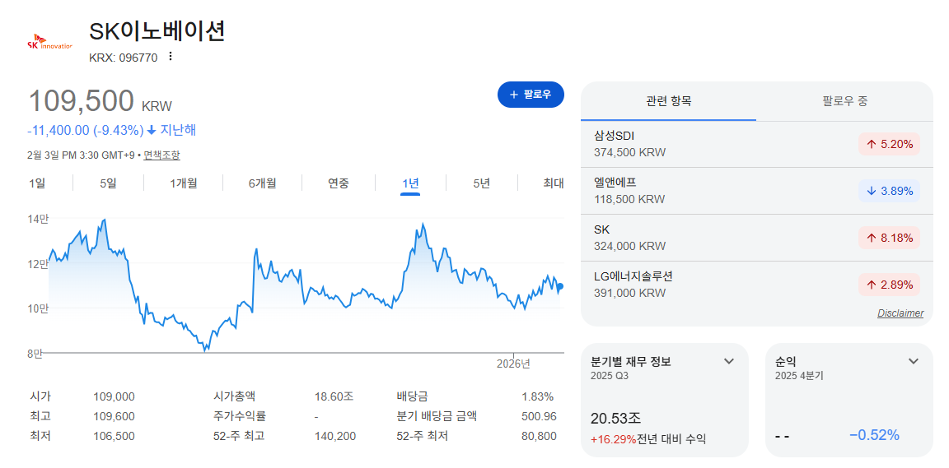Click the 8.18% change badge for SK
949x468 pixels.
click(x=889, y=238)
